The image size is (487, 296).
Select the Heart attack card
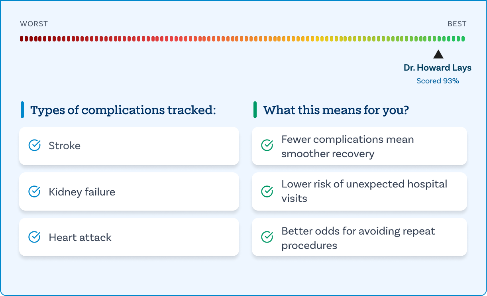click(x=129, y=237)
